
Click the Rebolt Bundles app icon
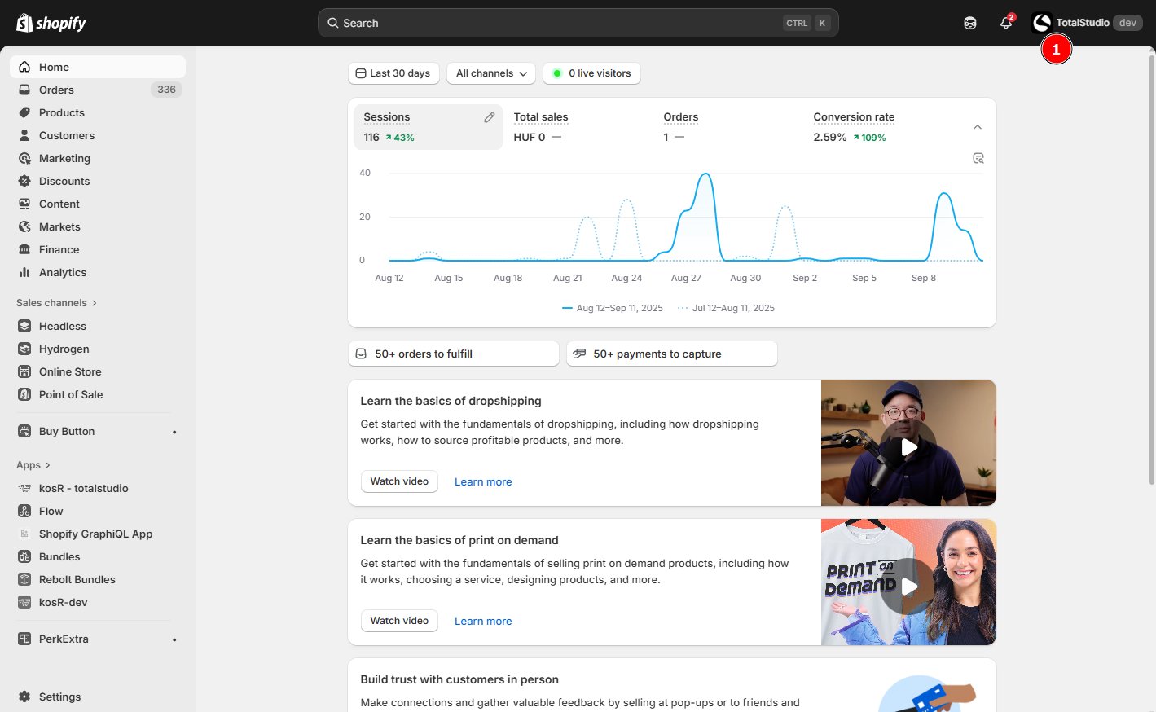pos(24,579)
